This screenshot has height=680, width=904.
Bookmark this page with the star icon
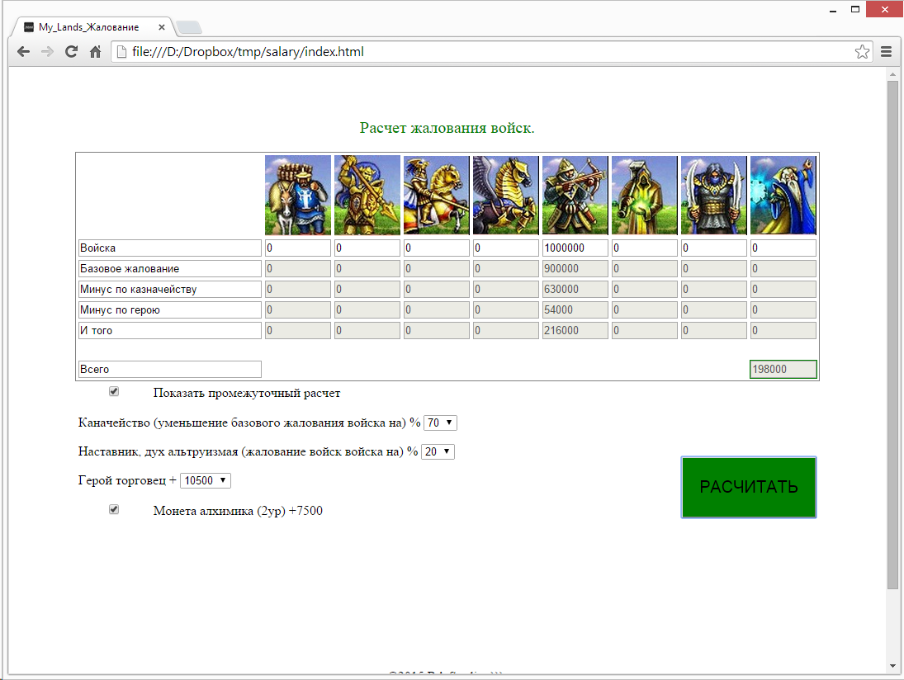862,52
